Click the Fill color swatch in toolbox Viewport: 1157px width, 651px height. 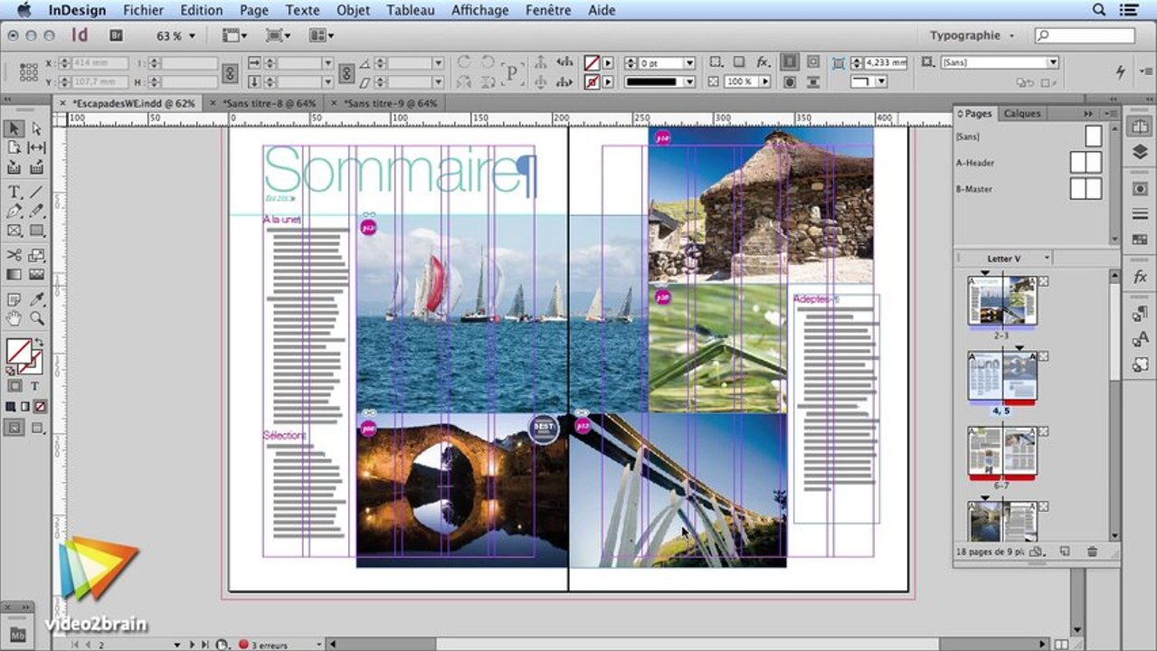tap(17, 350)
